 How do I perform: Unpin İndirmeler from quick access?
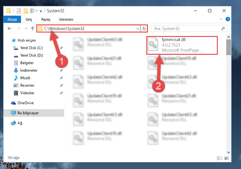61,70
